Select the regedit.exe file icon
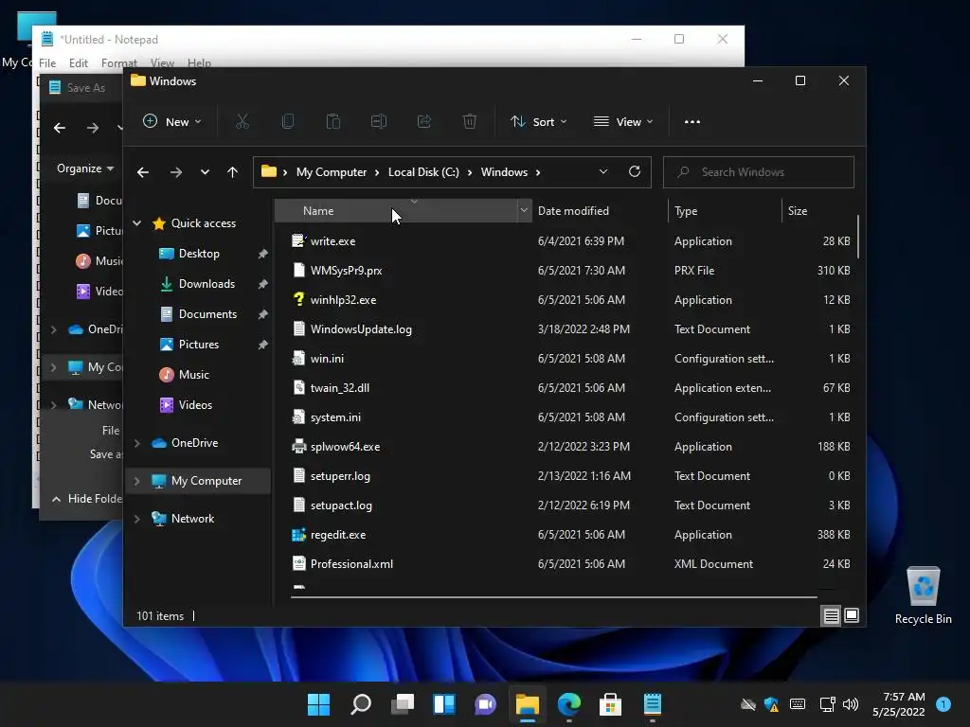Image resolution: width=970 pixels, height=727 pixels. pos(298,535)
